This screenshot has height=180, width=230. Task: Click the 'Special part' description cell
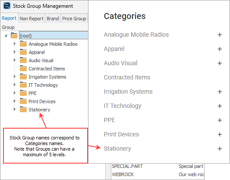191,166
